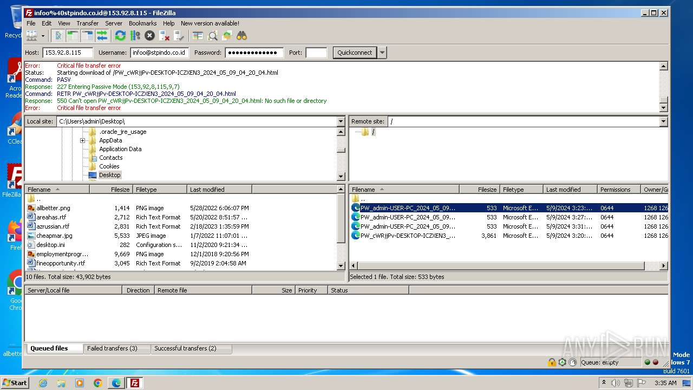The height and width of the screenshot is (390, 693).
Task: Toggle the transfer queue display
Action: point(102,36)
